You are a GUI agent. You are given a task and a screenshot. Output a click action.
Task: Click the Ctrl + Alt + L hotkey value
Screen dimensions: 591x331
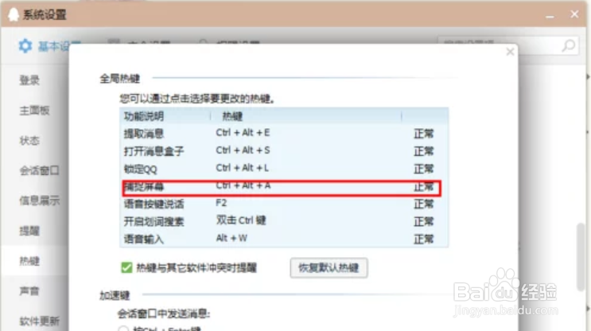tap(243, 168)
